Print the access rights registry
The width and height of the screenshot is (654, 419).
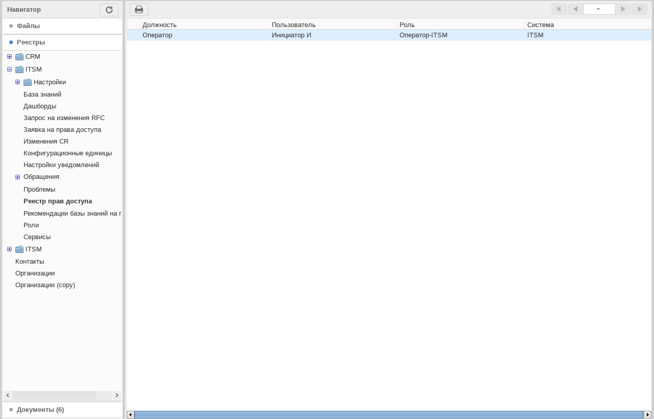point(139,10)
